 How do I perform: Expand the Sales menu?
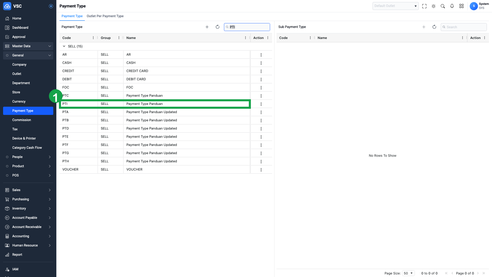[28, 190]
